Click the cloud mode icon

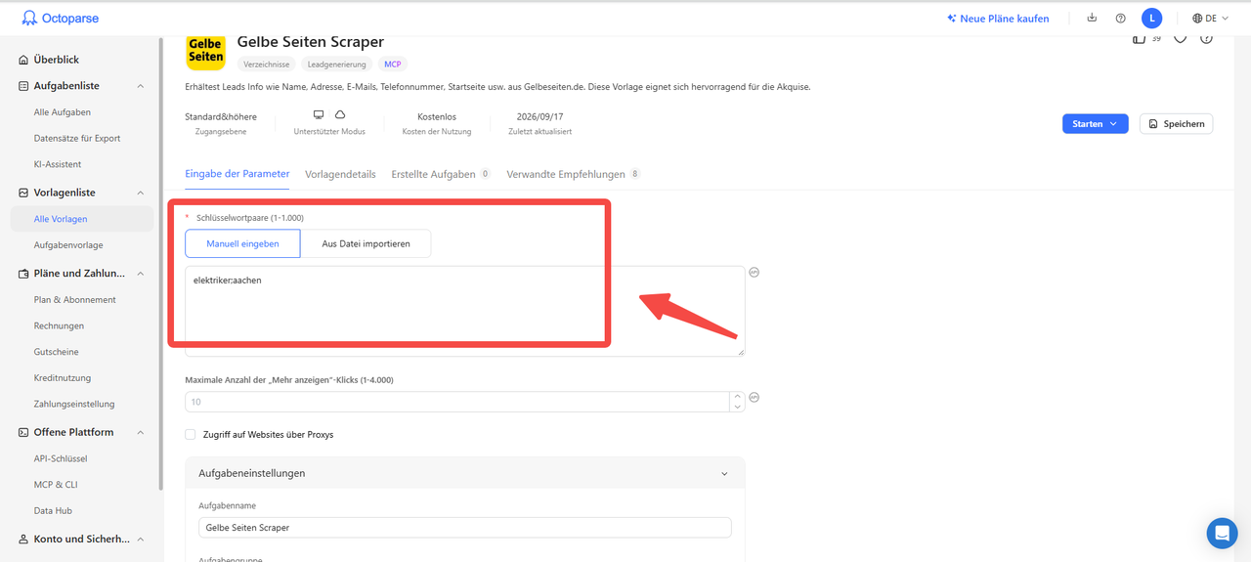tap(340, 115)
